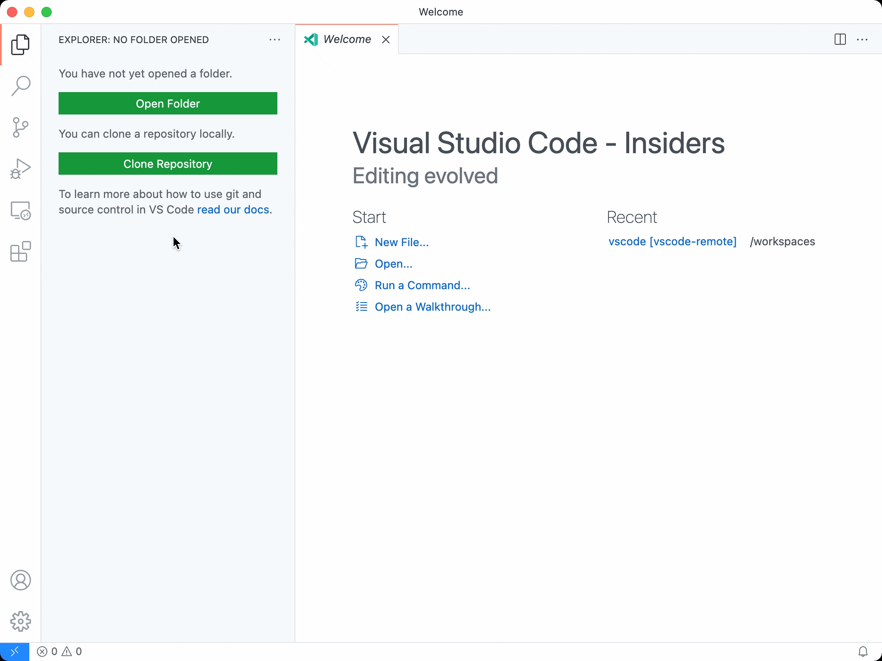Viewport: 882px width, 661px height.
Task: Close the Welcome tab
Action: [386, 40]
